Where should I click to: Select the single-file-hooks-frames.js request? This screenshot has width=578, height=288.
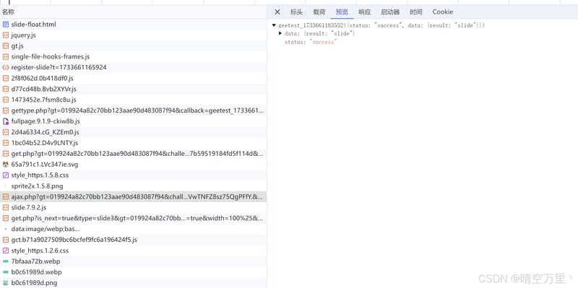pos(134,57)
